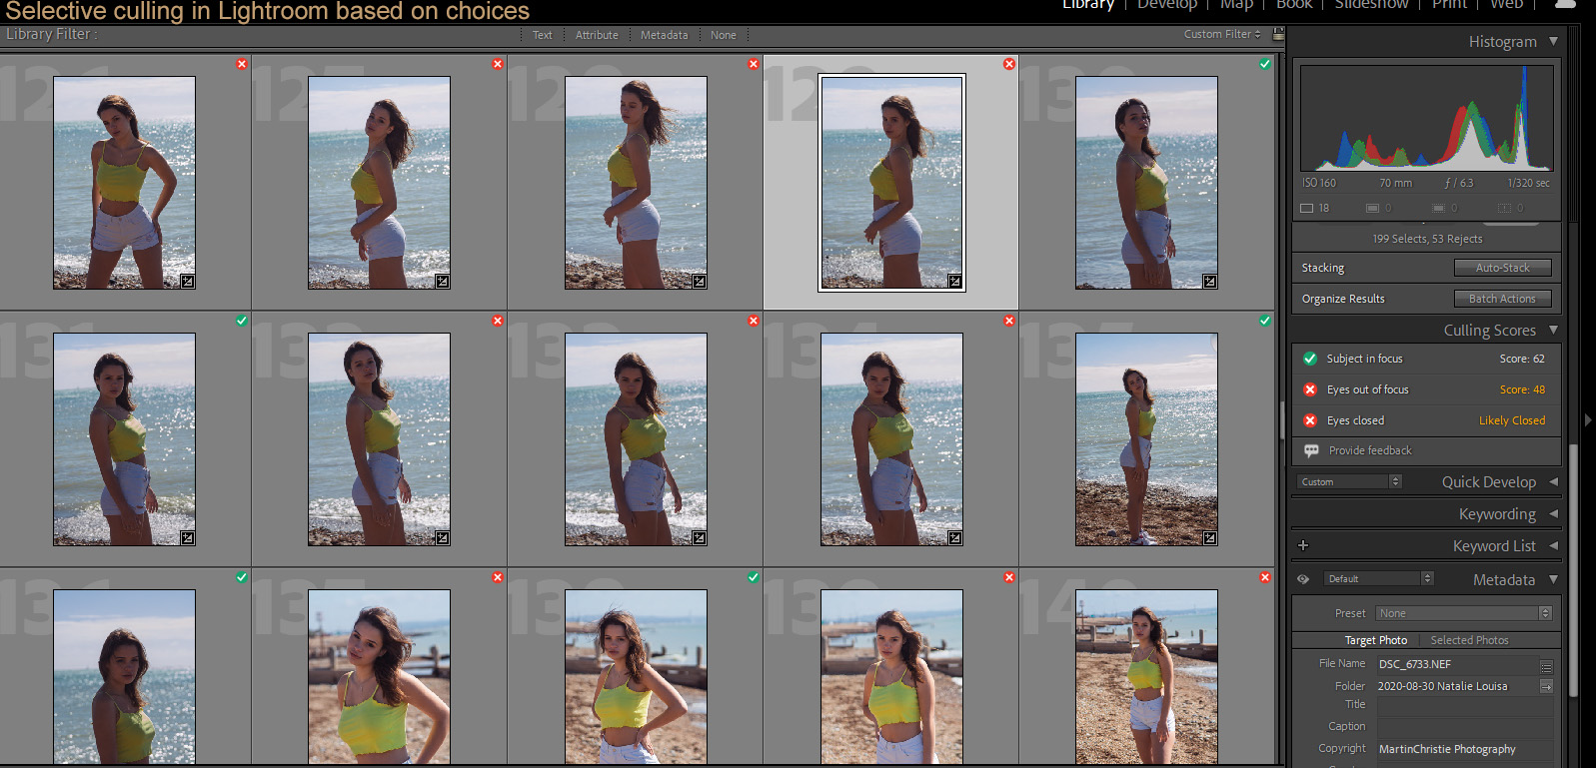Switch metadata view to Target Photo
The height and width of the screenshot is (768, 1596).
coord(1375,640)
